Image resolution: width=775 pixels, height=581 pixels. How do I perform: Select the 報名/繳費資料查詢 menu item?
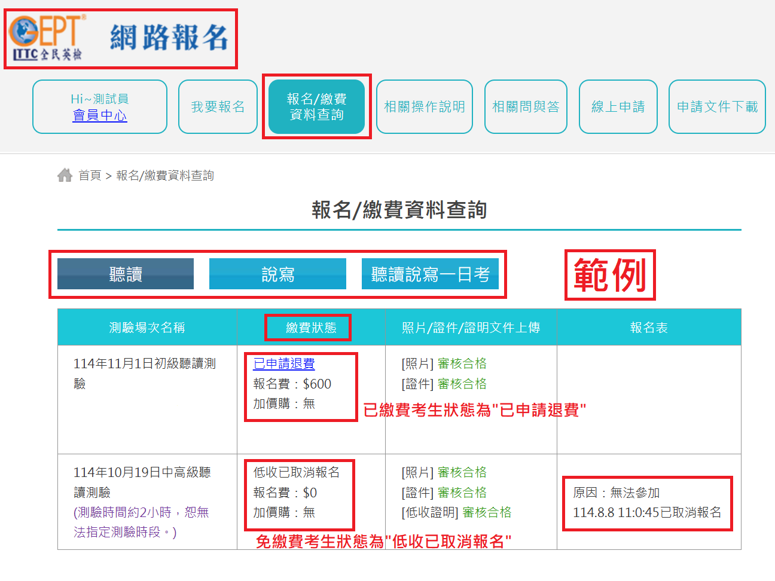pyautogui.click(x=316, y=106)
